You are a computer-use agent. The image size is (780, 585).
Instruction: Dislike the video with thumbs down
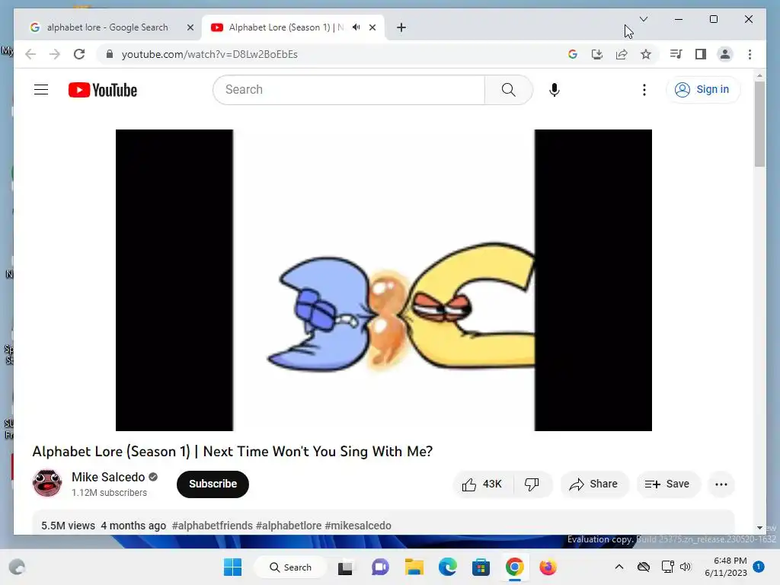click(532, 484)
